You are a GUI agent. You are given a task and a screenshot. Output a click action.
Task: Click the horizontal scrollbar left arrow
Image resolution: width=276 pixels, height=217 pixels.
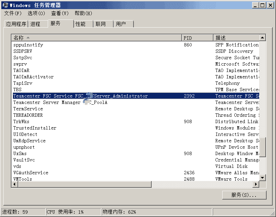tap(14, 184)
